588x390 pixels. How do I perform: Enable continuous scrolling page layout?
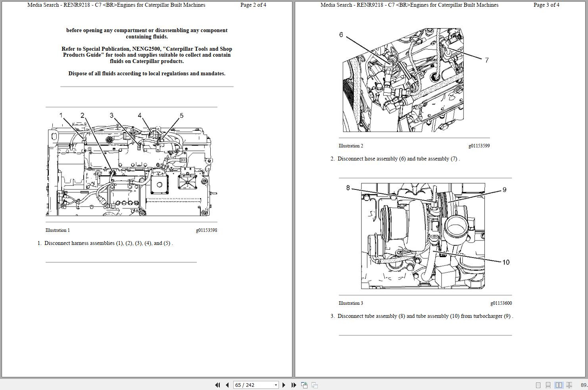548,385
